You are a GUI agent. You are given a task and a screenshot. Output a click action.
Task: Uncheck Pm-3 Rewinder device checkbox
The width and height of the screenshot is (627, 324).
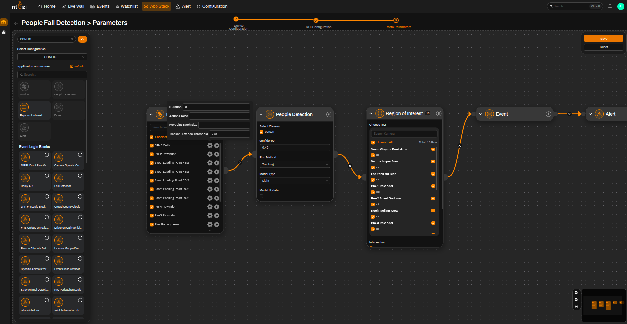(x=152, y=216)
